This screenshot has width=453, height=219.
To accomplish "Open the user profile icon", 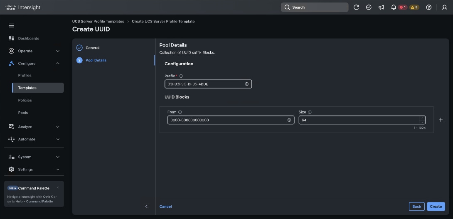I will (x=445, y=7).
